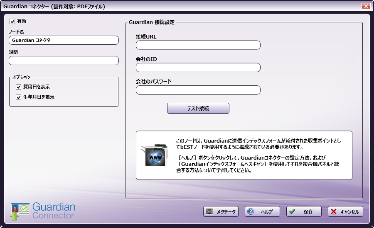Click the Guardian Connector logo
This screenshot has height=228, width=374.
(43, 211)
